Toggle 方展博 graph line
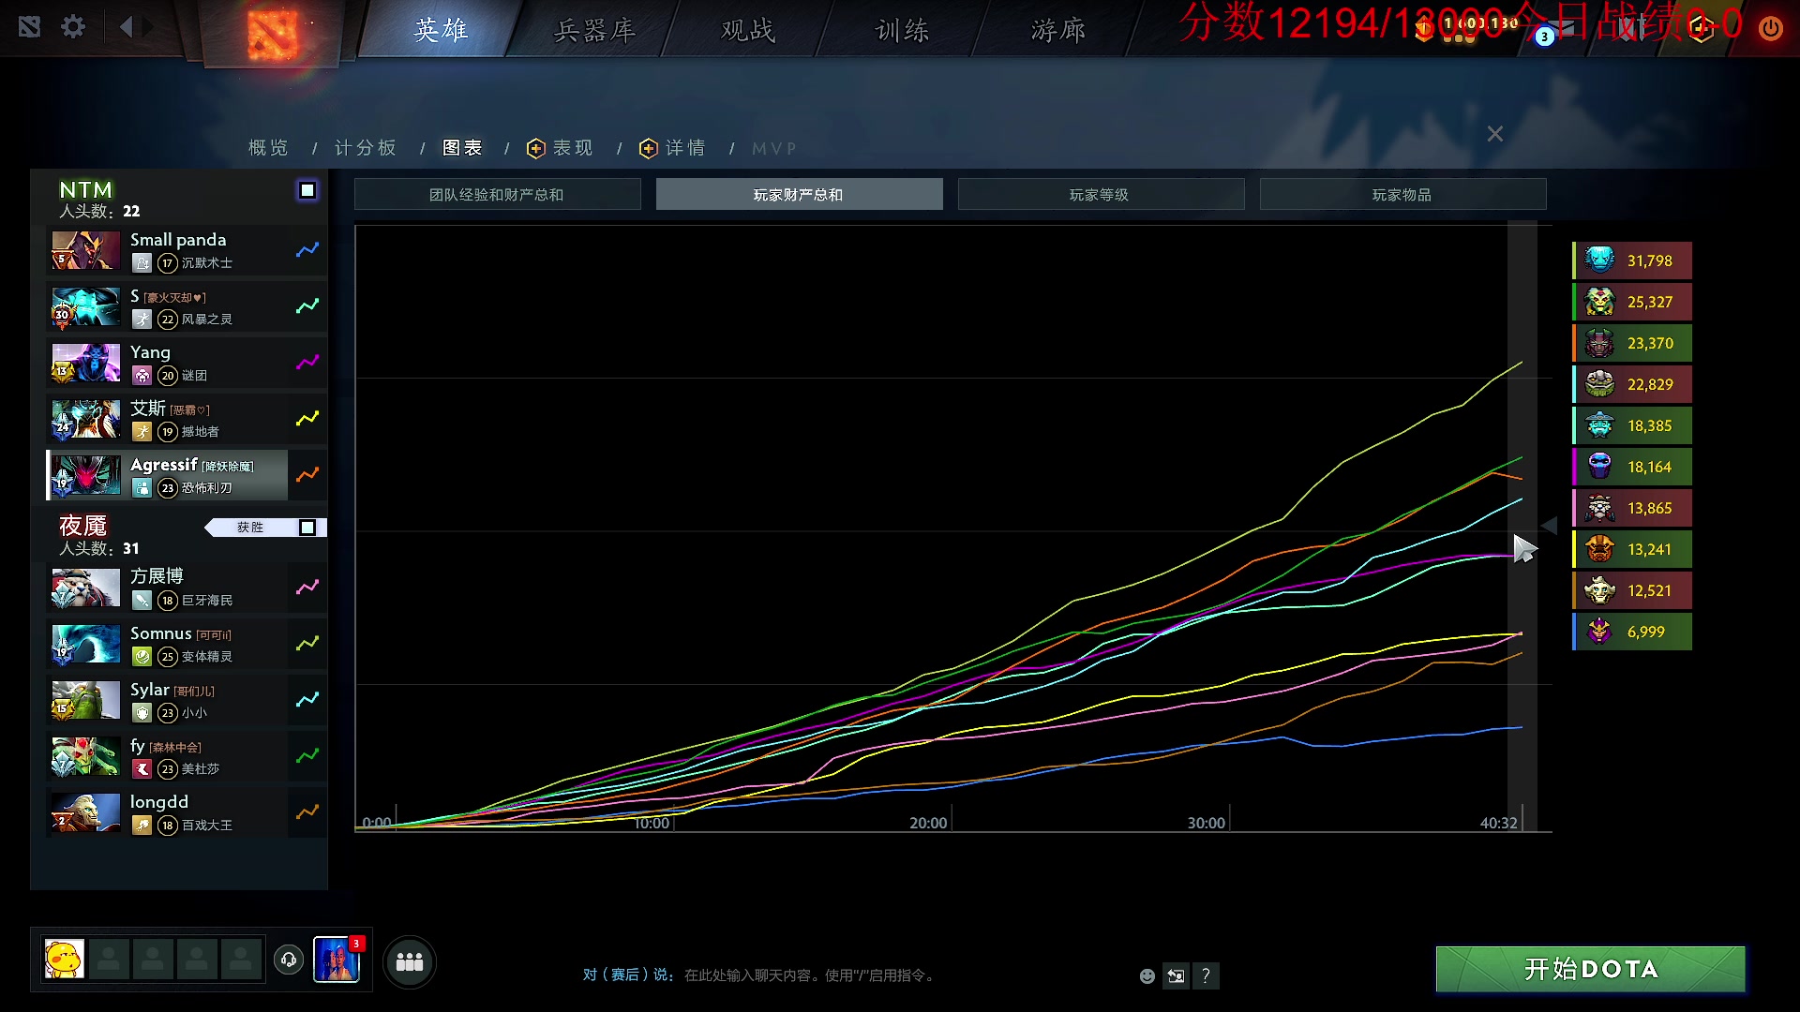Image resolution: width=1800 pixels, height=1012 pixels. (x=307, y=588)
